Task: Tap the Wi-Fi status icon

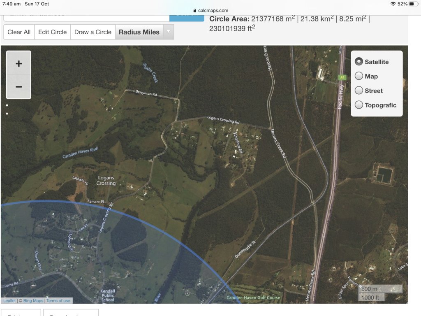Action: 393,4
